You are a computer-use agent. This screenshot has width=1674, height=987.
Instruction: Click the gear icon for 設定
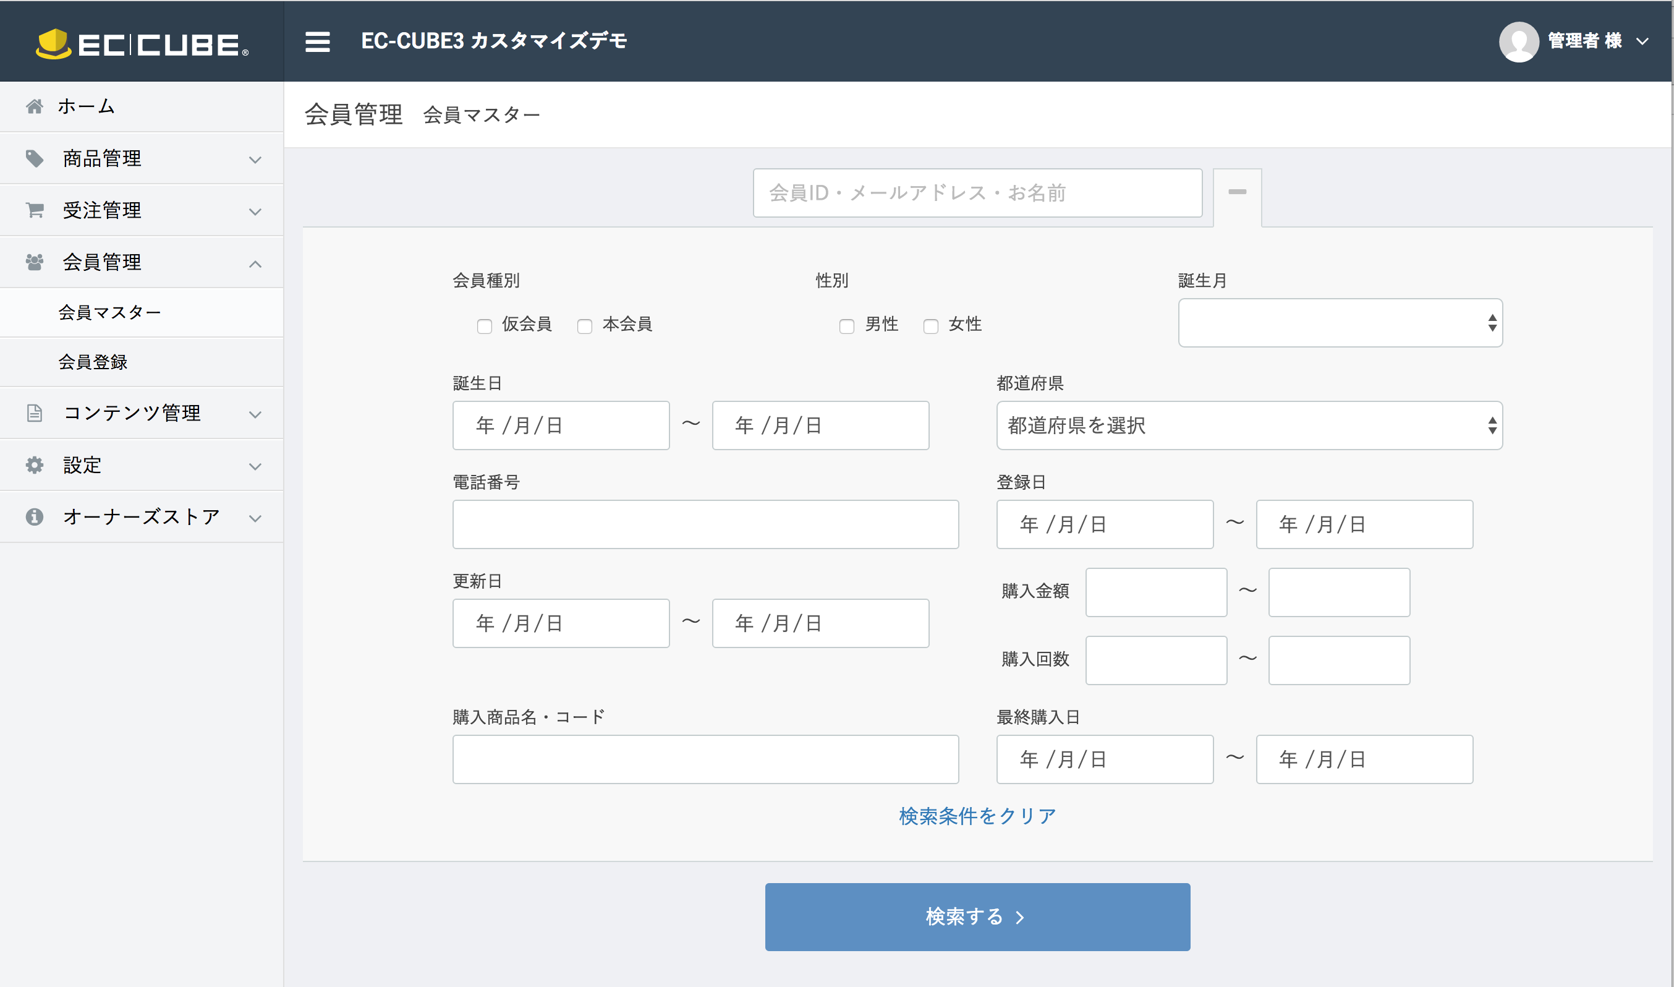click(35, 465)
